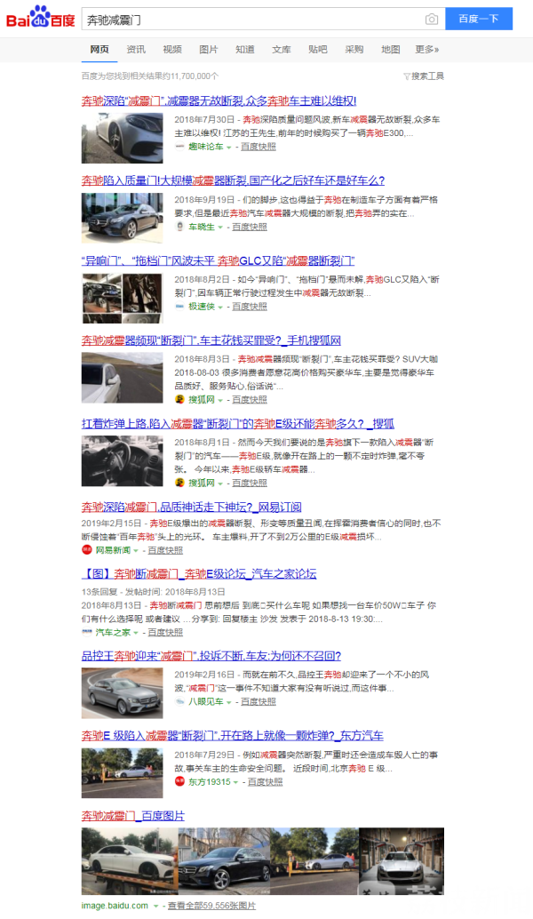The height and width of the screenshot is (919, 533).
Task: Expand dropdown arrow next to 车晓生
Action: (x=220, y=228)
